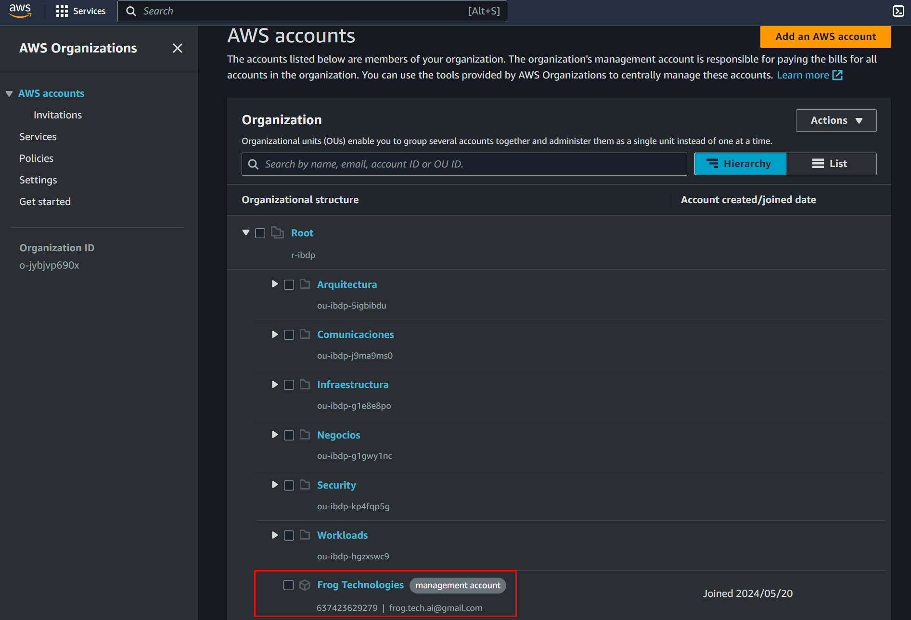The height and width of the screenshot is (620, 911).
Task: Check the Root checkbox
Action: [260, 233]
